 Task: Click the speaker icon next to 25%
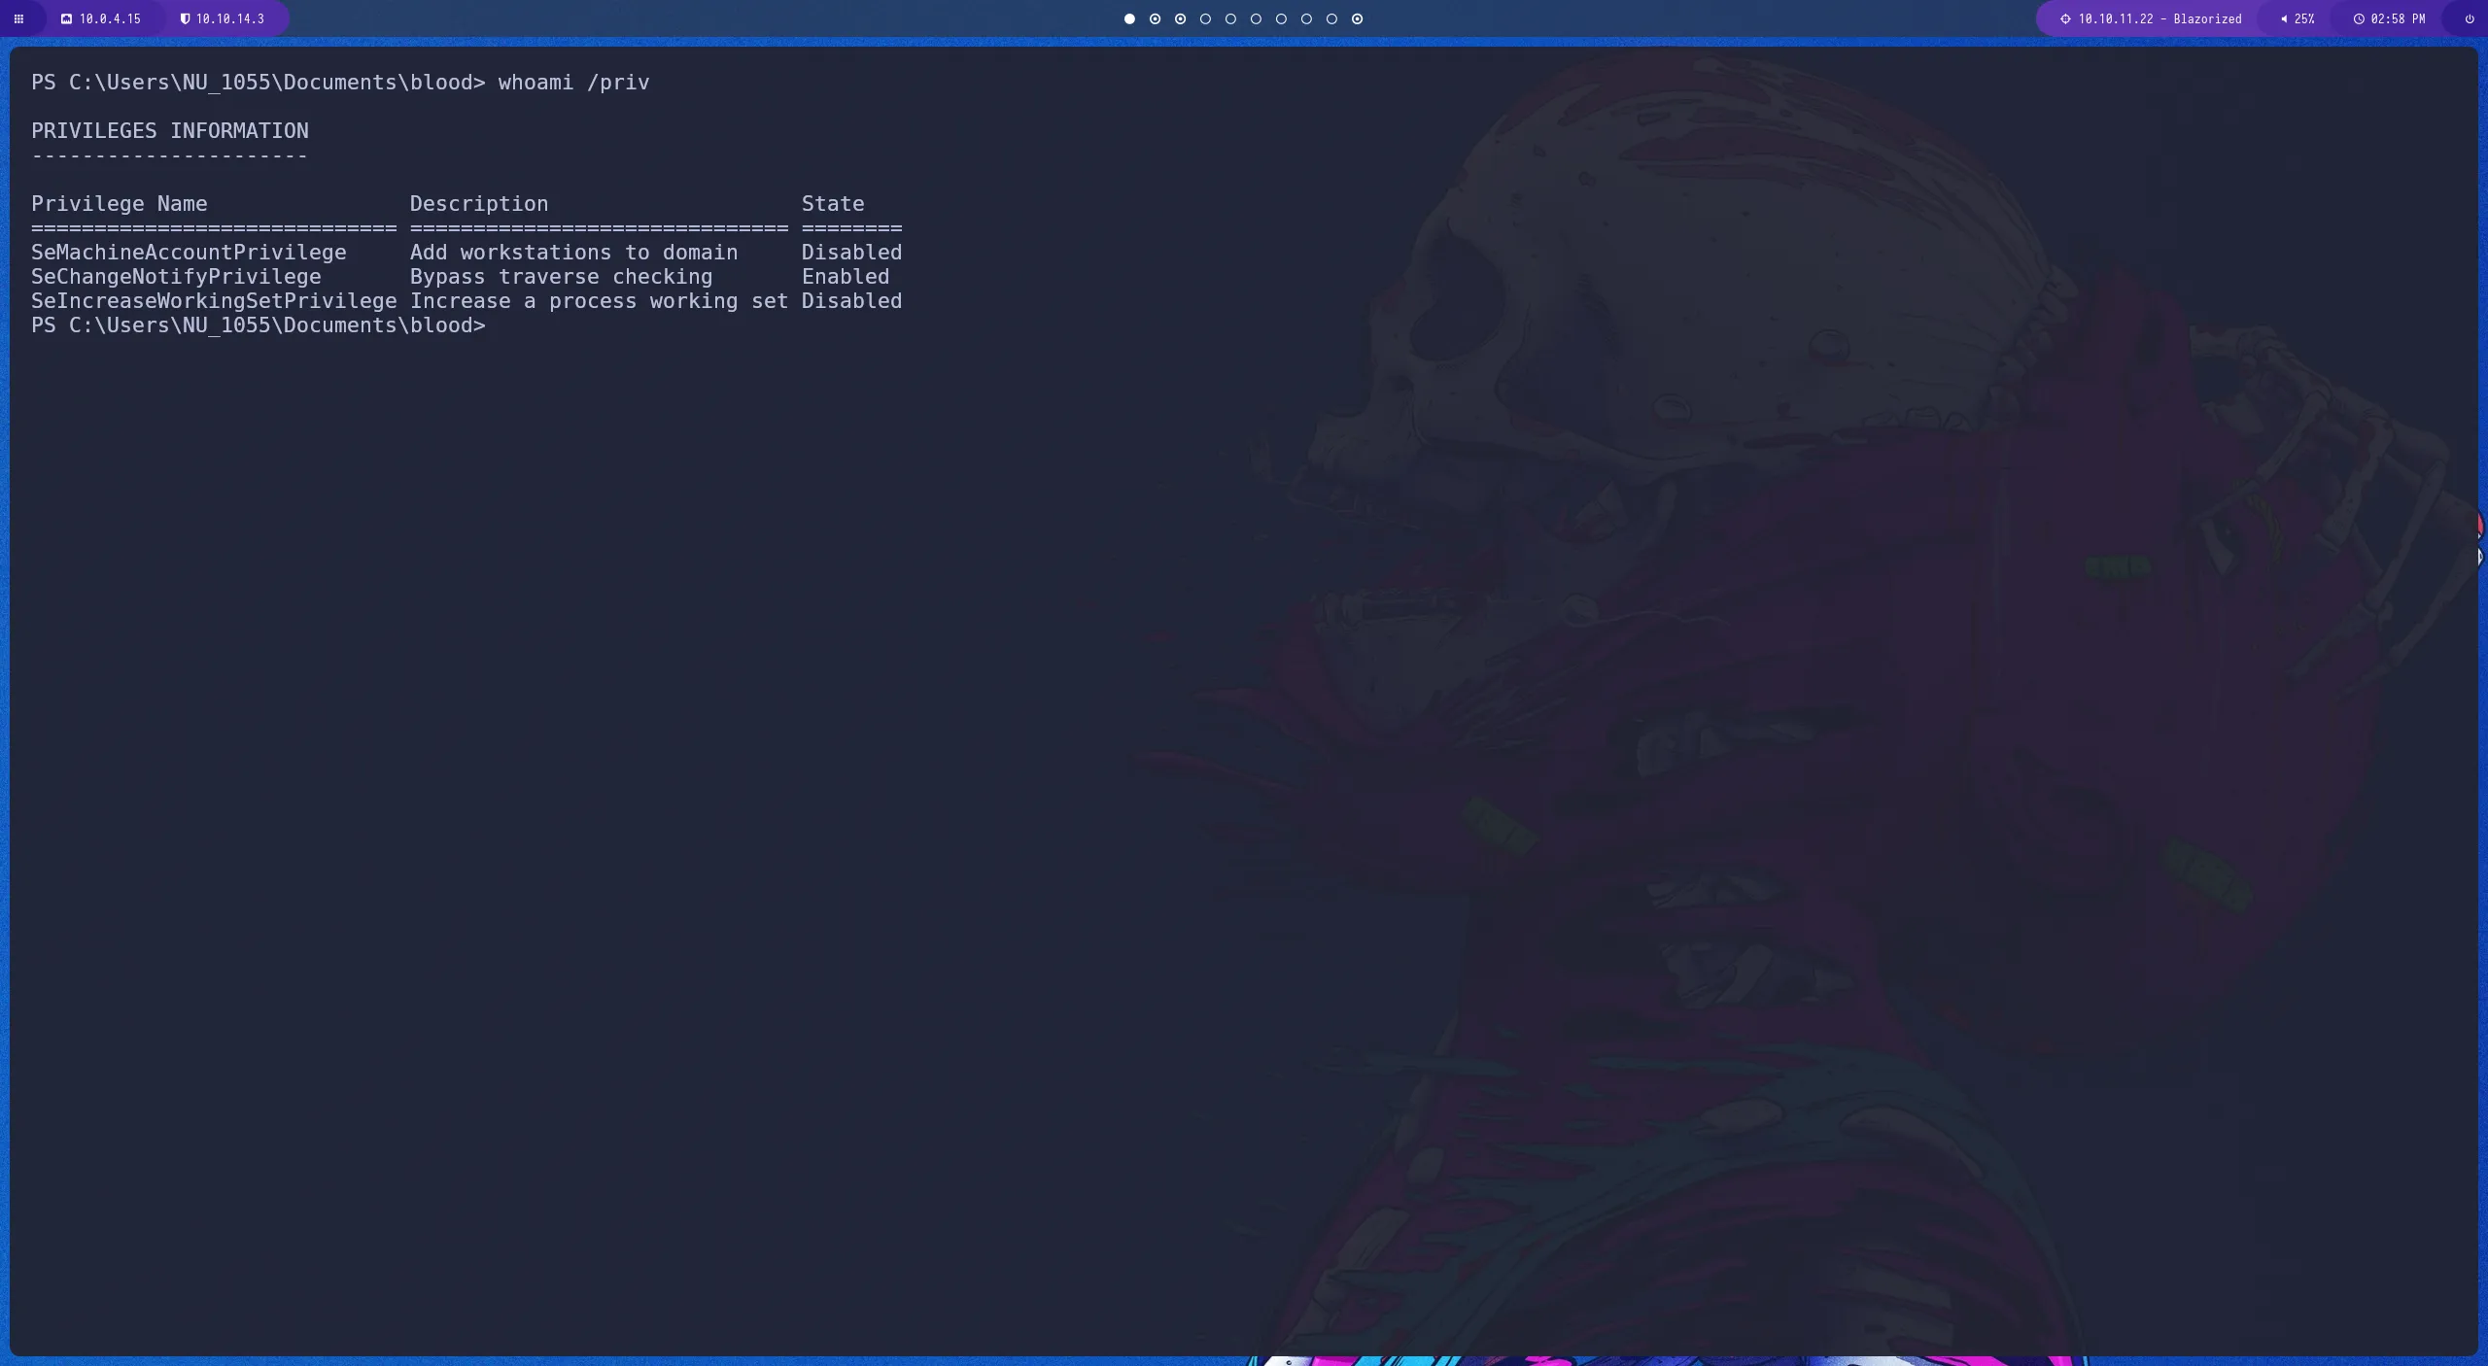click(x=2284, y=18)
